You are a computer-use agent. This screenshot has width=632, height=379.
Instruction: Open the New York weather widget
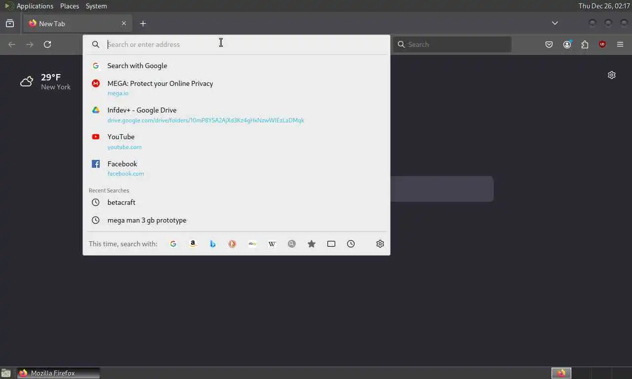pos(45,82)
